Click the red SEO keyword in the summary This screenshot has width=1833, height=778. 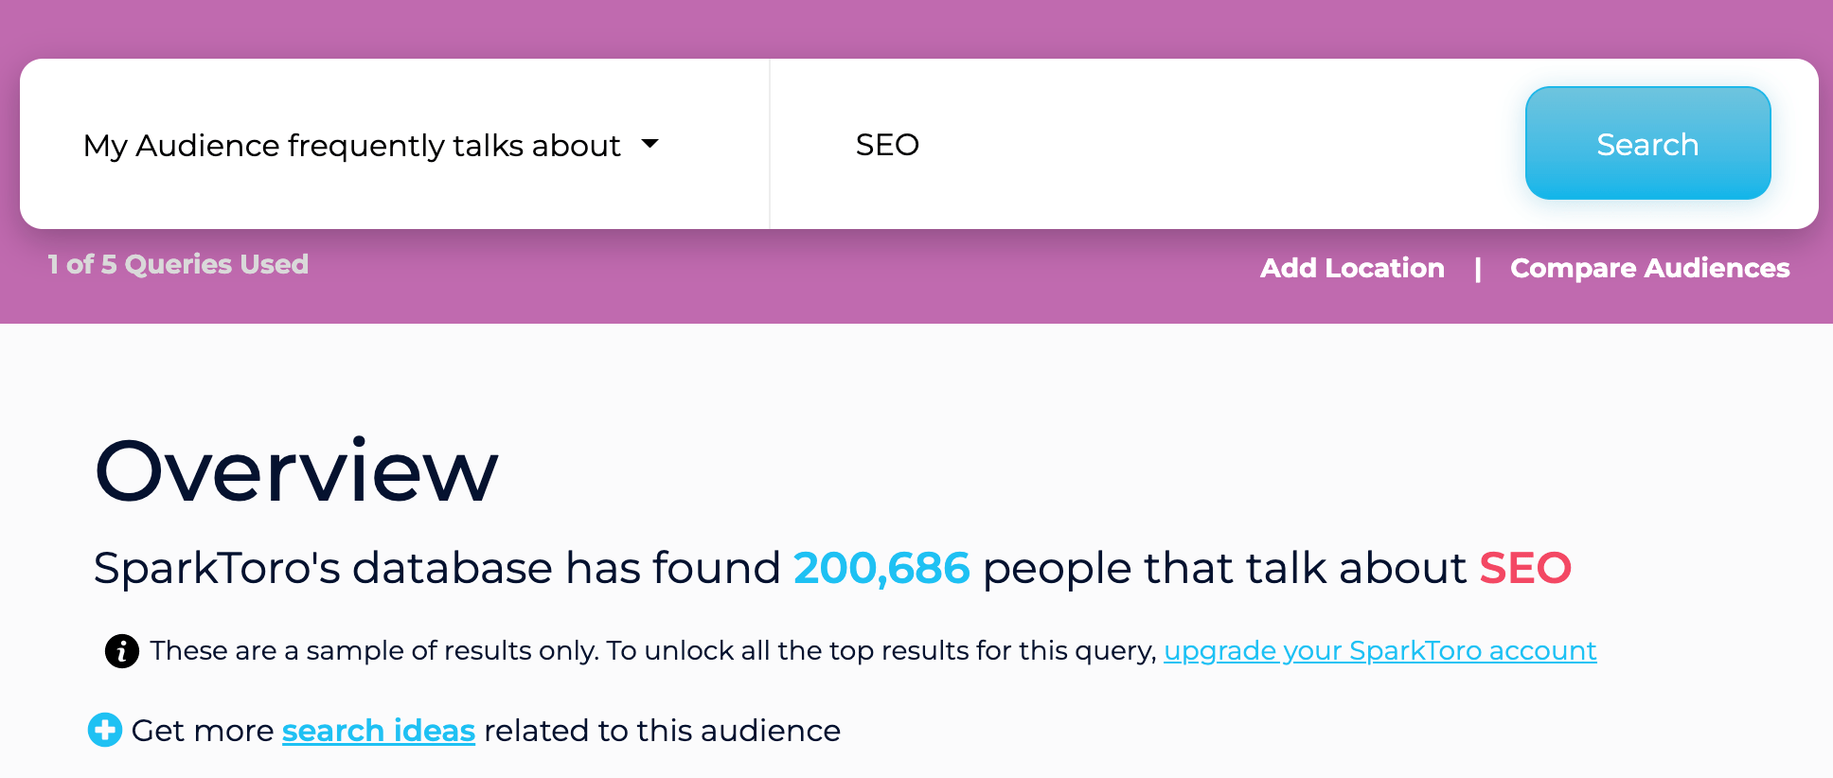[x=1524, y=569]
